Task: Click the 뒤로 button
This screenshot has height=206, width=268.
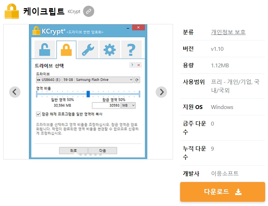Action: (73, 151)
